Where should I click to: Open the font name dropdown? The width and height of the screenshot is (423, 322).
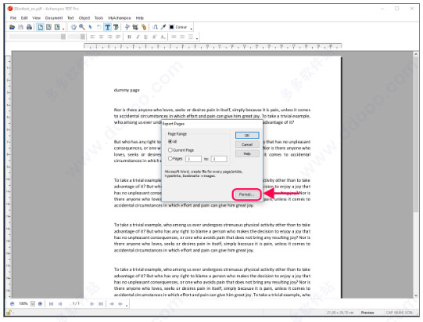(x=63, y=37)
